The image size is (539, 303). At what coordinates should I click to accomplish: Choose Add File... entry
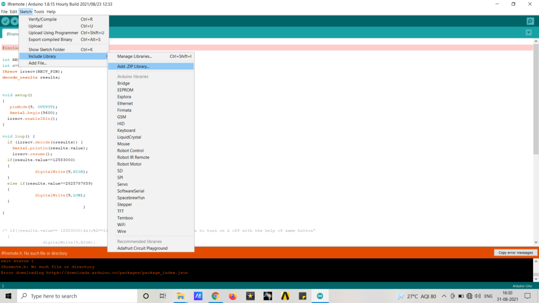[64, 63]
